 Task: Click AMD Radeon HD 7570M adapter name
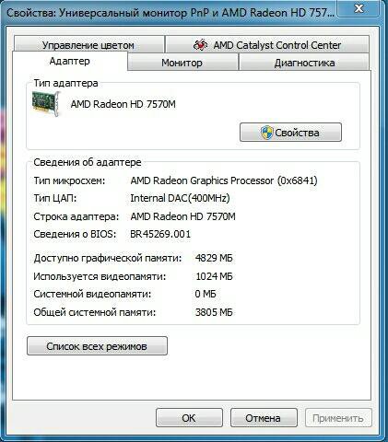pos(123,104)
